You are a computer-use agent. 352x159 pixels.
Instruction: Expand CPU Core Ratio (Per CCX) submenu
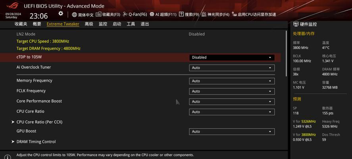pyautogui.click(x=37, y=122)
